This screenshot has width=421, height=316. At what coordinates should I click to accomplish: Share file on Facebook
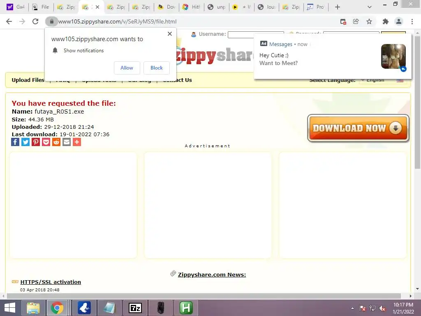pos(15,142)
